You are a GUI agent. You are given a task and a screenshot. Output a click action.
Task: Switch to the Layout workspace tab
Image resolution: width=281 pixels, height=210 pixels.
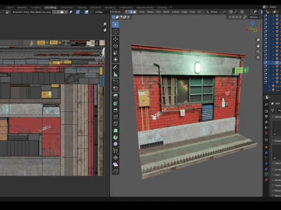click(10, 8)
